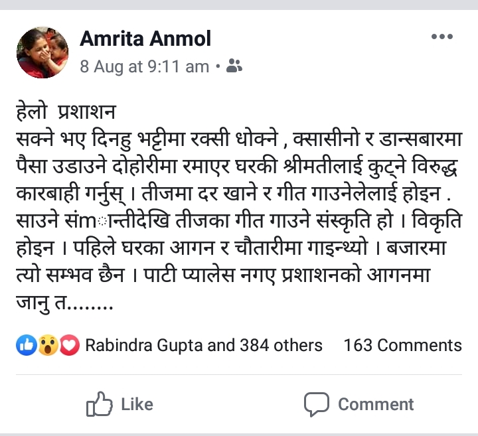Click the friends audience icon beside timestamp
The image size is (478, 436).
coord(234,66)
